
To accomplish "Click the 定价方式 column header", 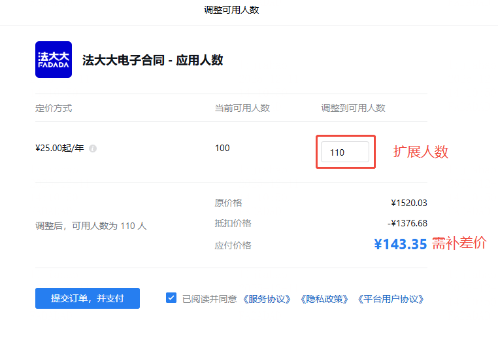I will [x=54, y=109].
